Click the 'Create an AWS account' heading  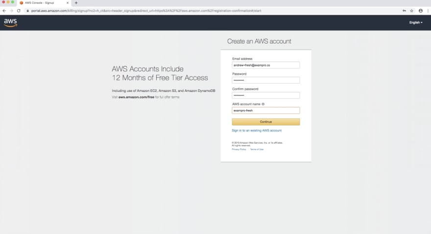259,41
